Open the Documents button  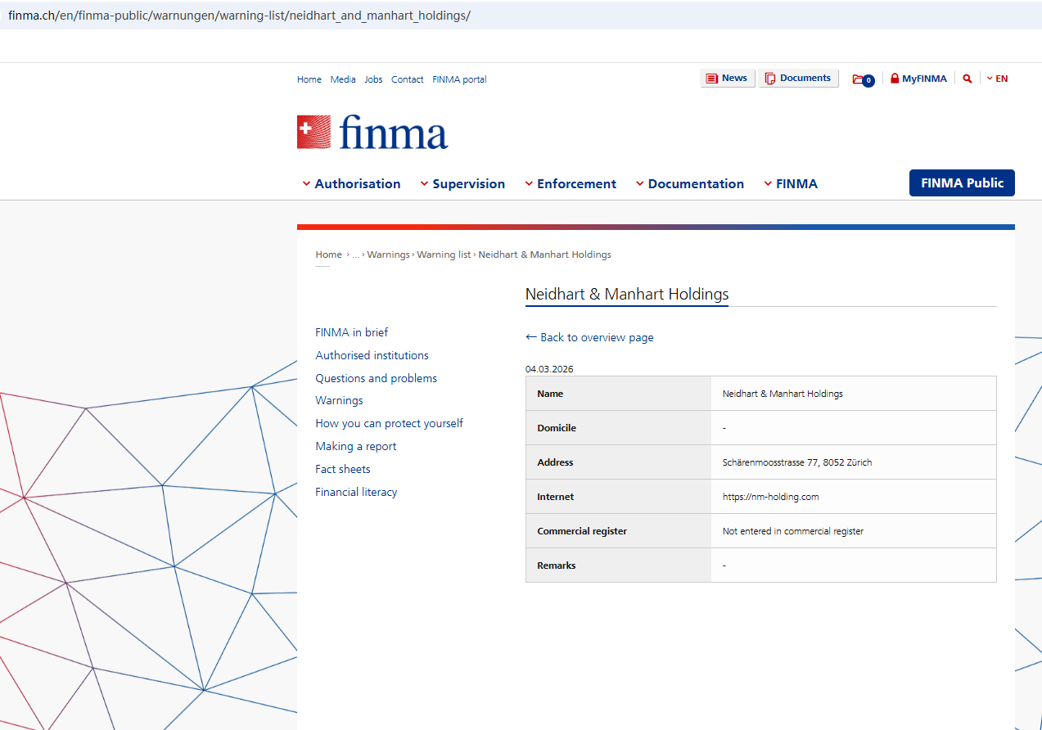pos(798,79)
